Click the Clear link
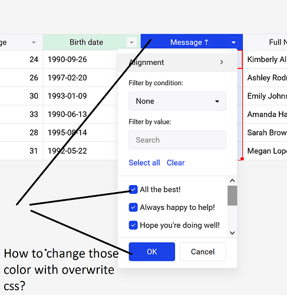 [176, 163]
